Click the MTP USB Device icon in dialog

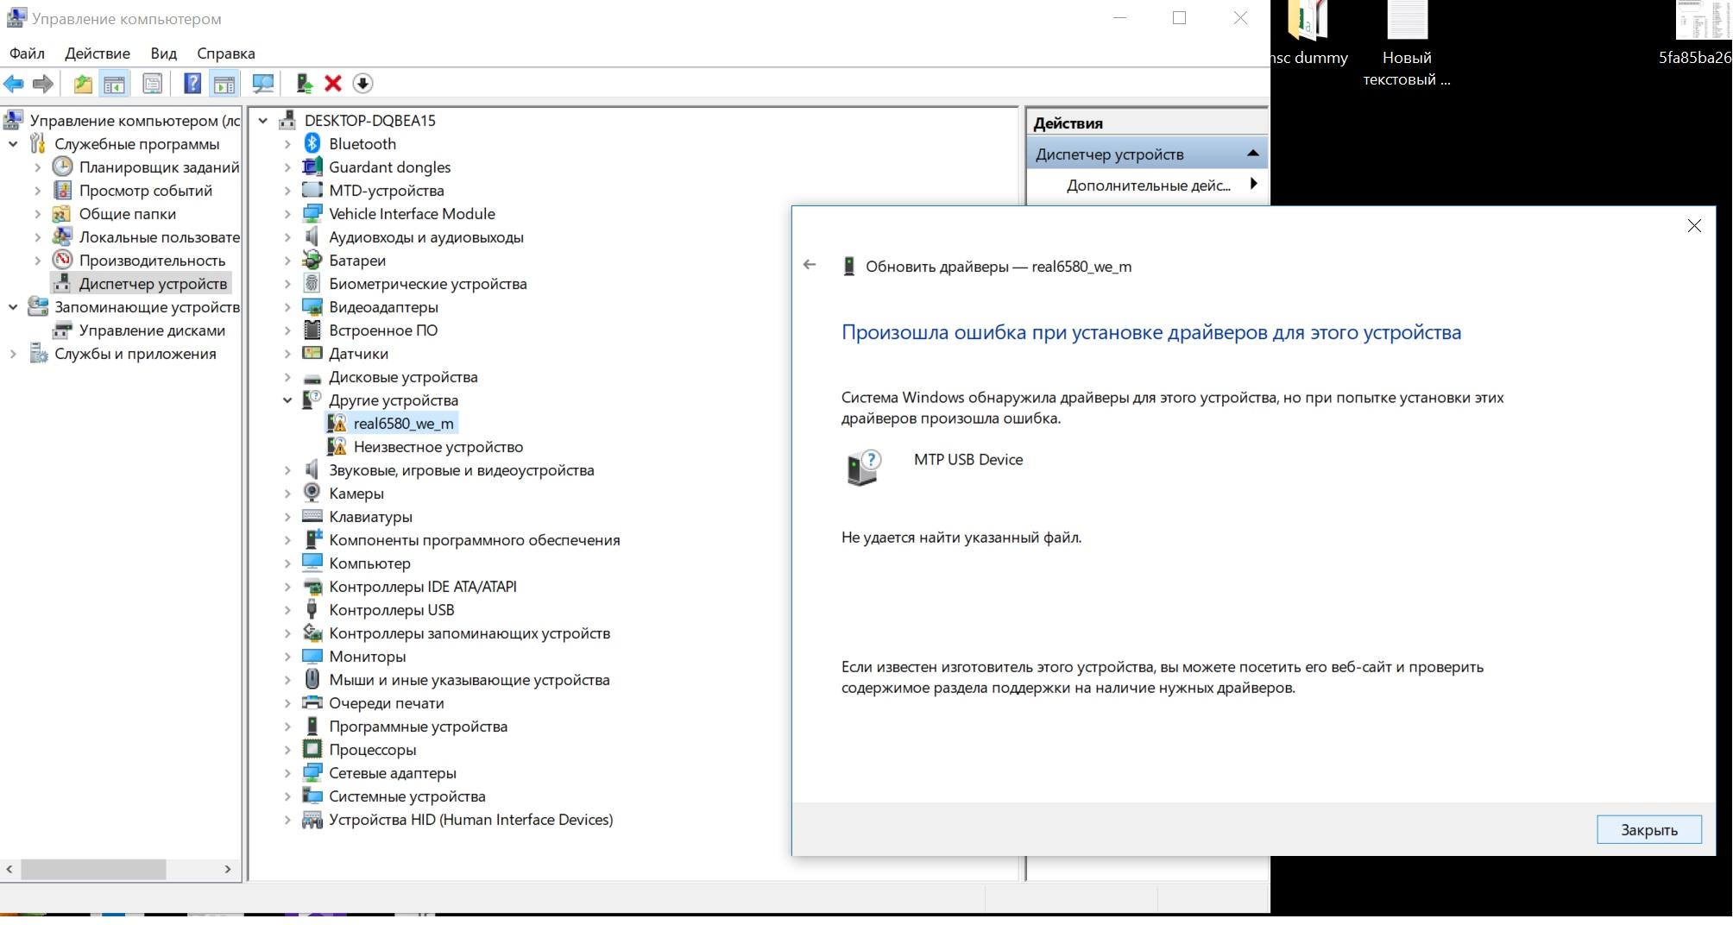tap(863, 468)
